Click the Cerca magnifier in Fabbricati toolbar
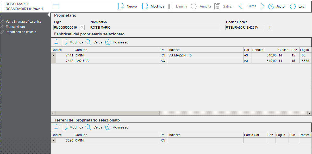The image size is (312, 154). 88,42
